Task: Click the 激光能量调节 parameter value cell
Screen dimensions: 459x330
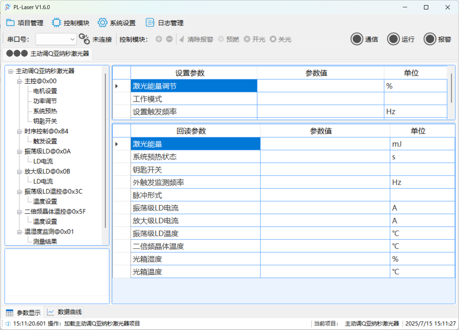Action: click(320, 86)
